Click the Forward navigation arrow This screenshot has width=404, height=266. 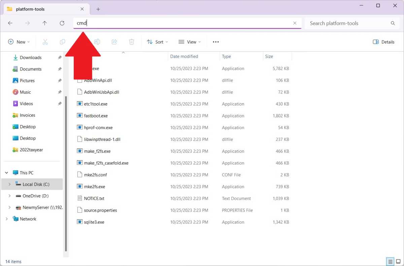[28, 23]
